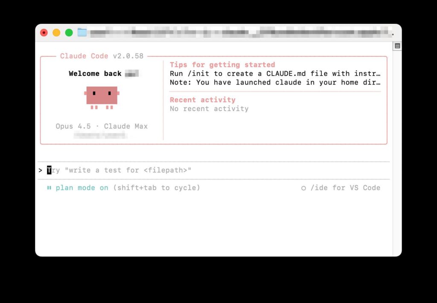The height and width of the screenshot is (303, 437).
Task: Click the "plan mode on" status text
Action: (x=82, y=188)
